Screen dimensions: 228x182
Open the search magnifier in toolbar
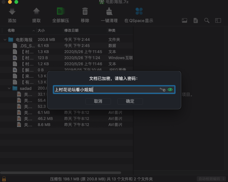pos(207,20)
